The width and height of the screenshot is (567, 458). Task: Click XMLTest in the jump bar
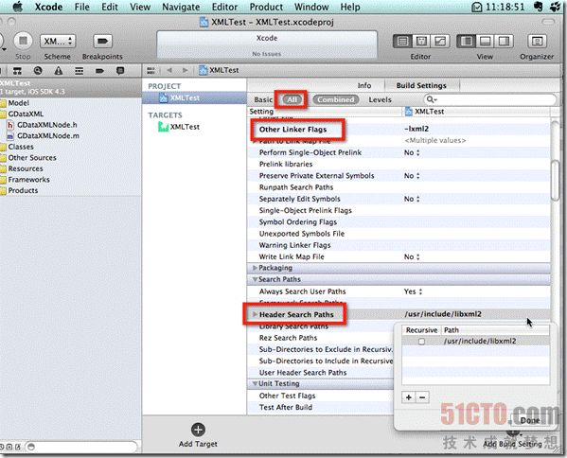click(220, 70)
